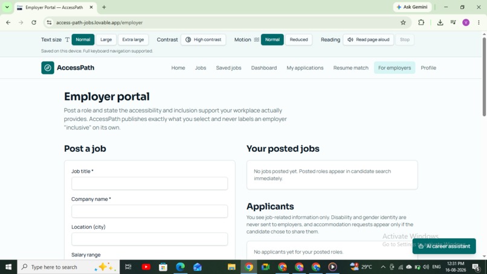The image size is (487, 274).
Task: Open the Profile nav link
Action: (x=428, y=68)
